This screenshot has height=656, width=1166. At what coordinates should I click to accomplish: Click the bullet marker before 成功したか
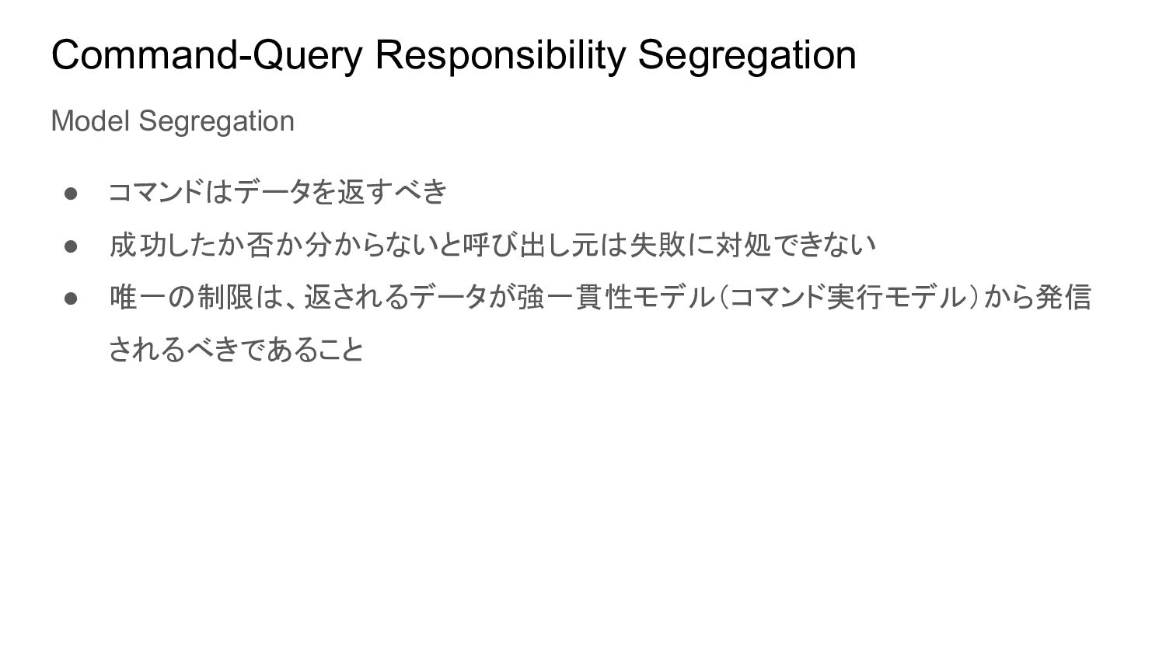tap(72, 246)
